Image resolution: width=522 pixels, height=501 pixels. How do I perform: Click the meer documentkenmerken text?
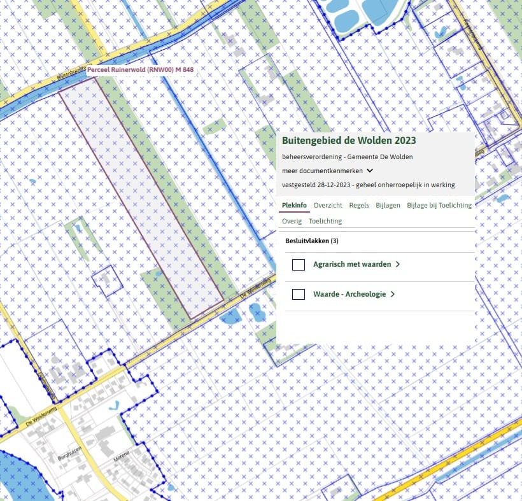click(x=322, y=171)
